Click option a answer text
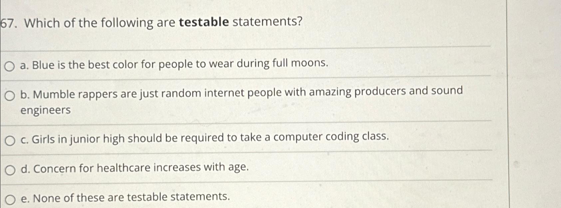 pos(173,64)
